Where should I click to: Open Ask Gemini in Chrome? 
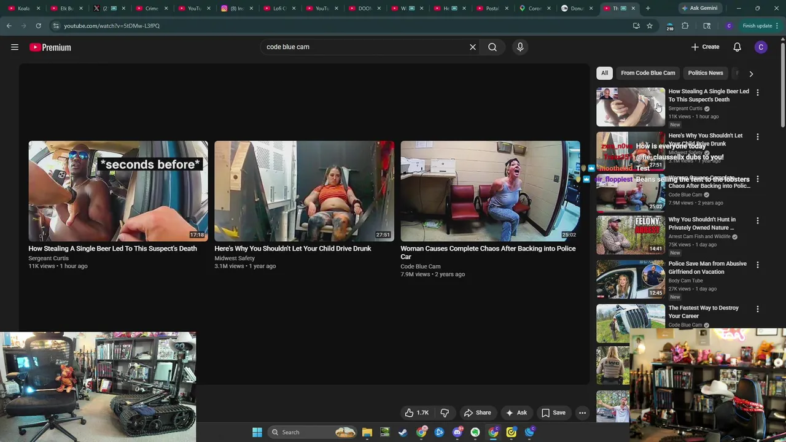[699, 8]
